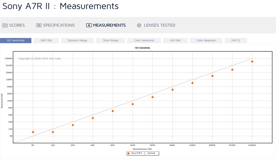Click the data point at manufacturer ISO 102400
Image resolution: width=276 pixels, height=161 pixels.
pyautogui.click(x=252, y=61)
